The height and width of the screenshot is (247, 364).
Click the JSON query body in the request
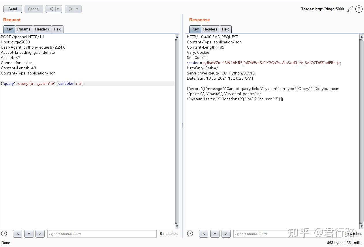42,83
